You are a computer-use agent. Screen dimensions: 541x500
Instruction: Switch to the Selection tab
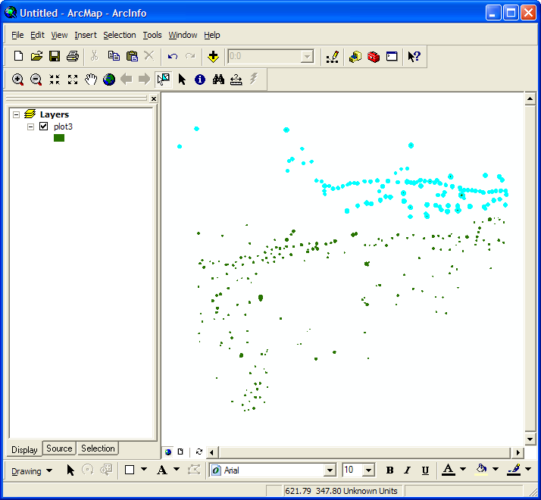pyautogui.click(x=98, y=448)
